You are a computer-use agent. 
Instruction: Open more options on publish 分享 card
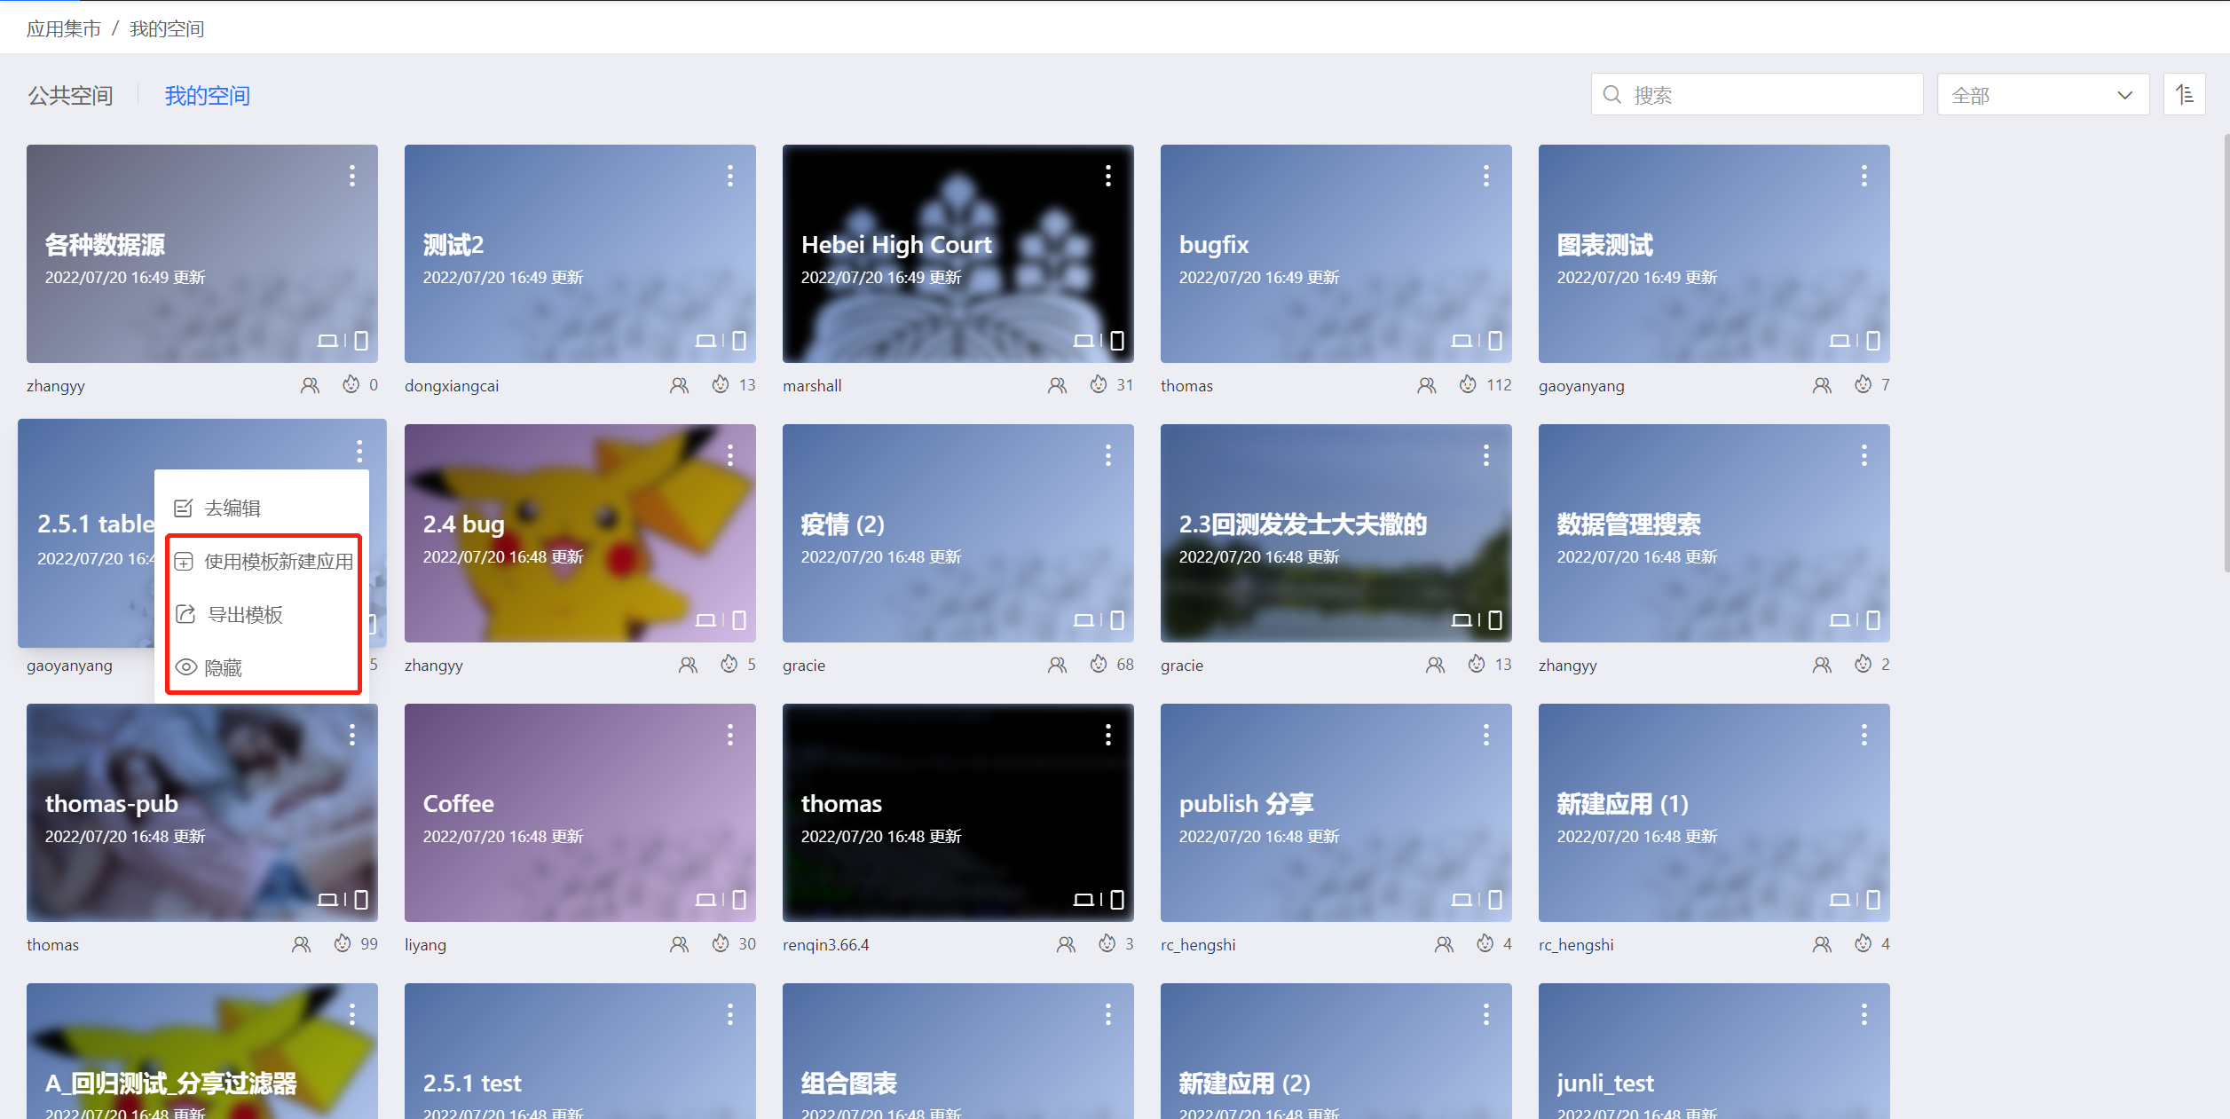pyautogui.click(x=1485, y=735)
